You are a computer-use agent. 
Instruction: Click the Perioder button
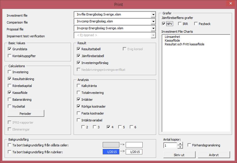click(x=26, y=113)
